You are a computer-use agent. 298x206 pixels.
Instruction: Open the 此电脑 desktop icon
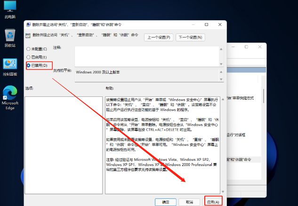[x=10, y=9]
